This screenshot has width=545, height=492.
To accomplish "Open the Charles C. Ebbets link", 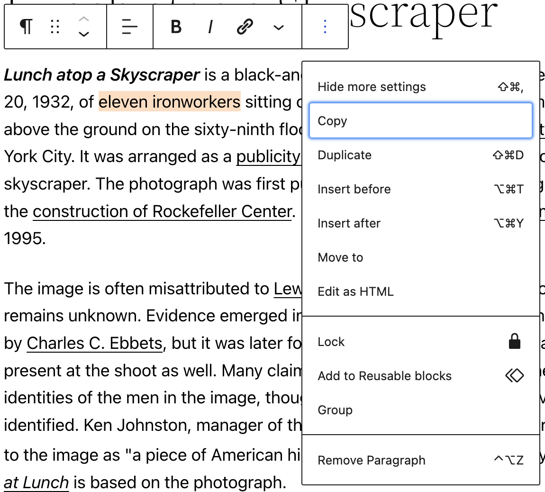I will pyautogui.click(x=94, y=343).
